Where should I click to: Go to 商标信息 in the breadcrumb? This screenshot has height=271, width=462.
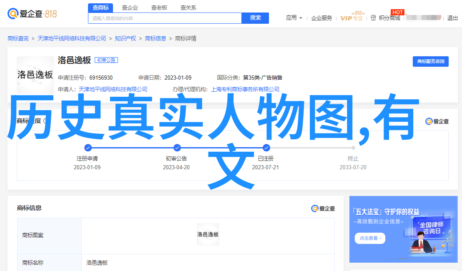tap(156, 39)
